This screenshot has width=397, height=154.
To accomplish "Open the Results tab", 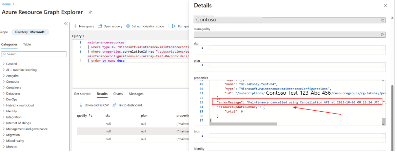I will (x=102, y=94).
